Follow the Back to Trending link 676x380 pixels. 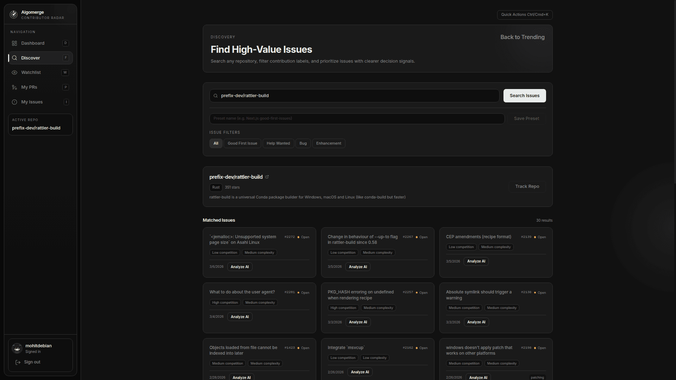[x=522, y=37]
